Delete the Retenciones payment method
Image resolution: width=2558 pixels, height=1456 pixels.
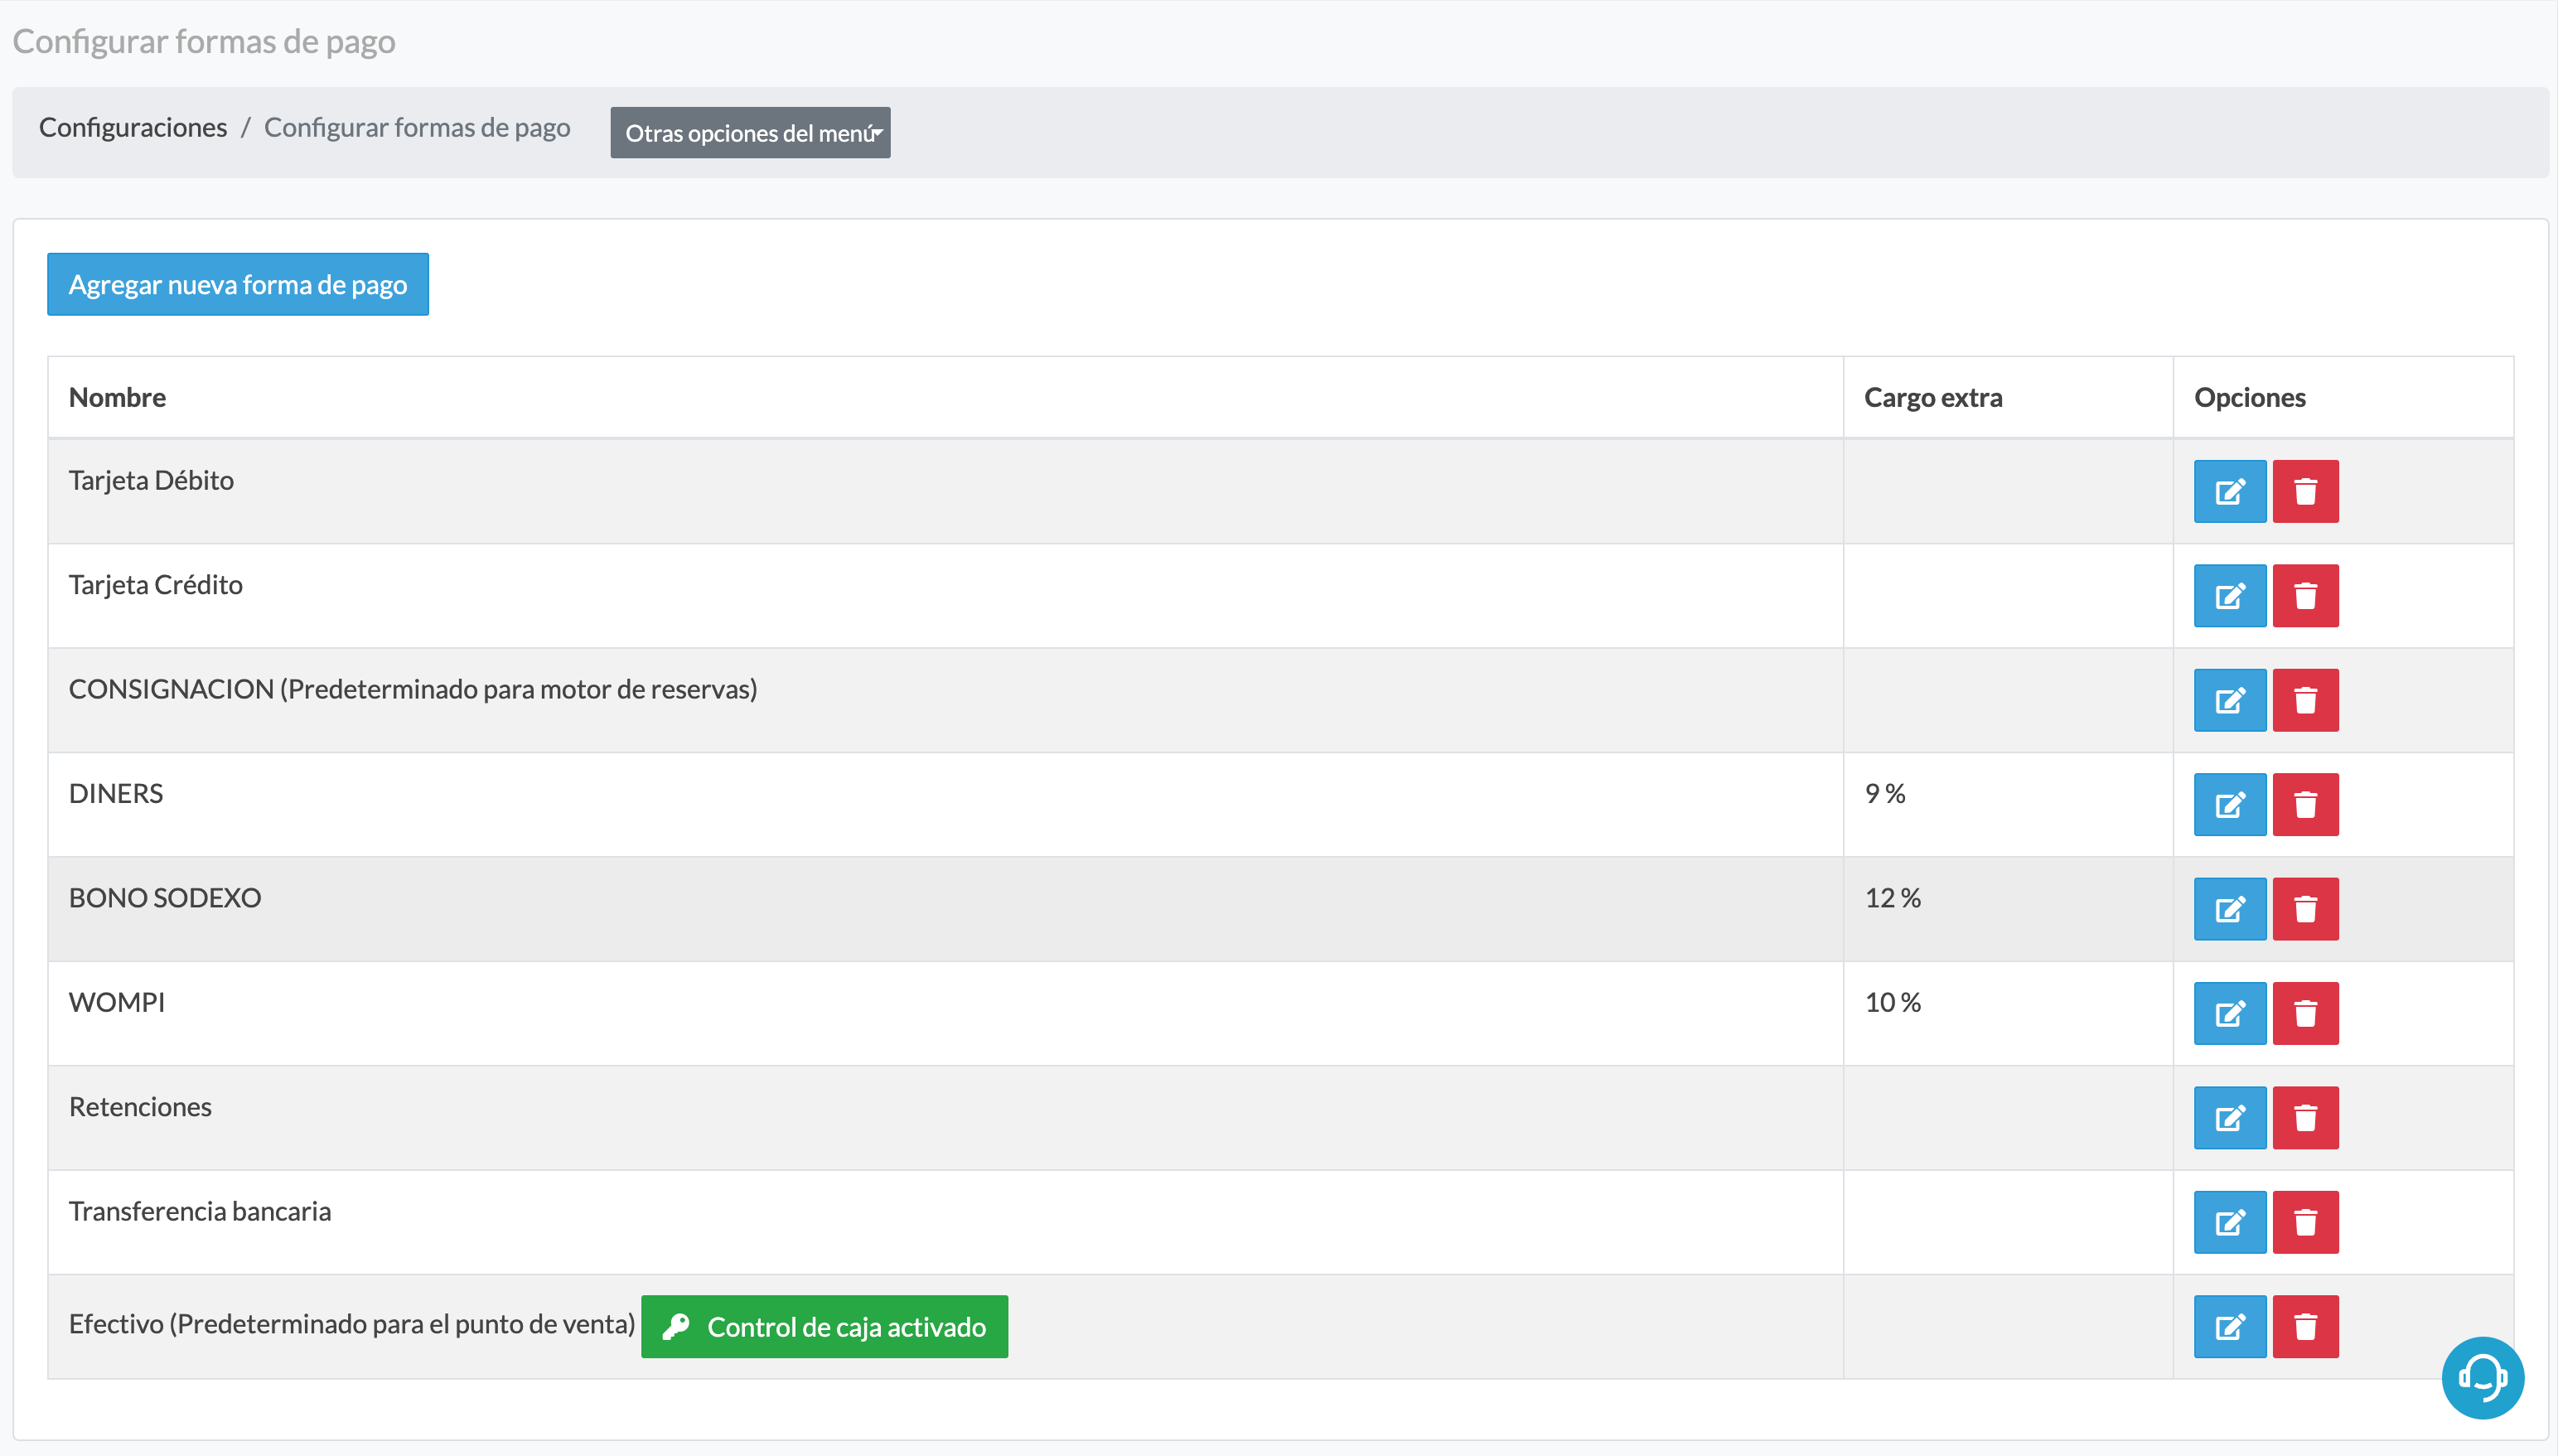2305,1118
